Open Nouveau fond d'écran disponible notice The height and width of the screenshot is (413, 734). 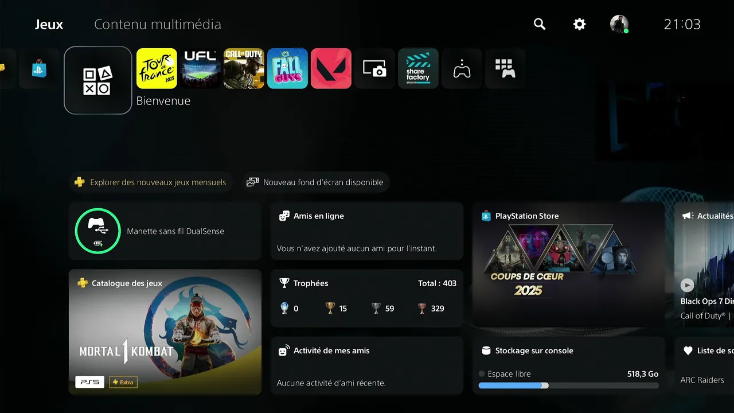[x=315, y=182]
